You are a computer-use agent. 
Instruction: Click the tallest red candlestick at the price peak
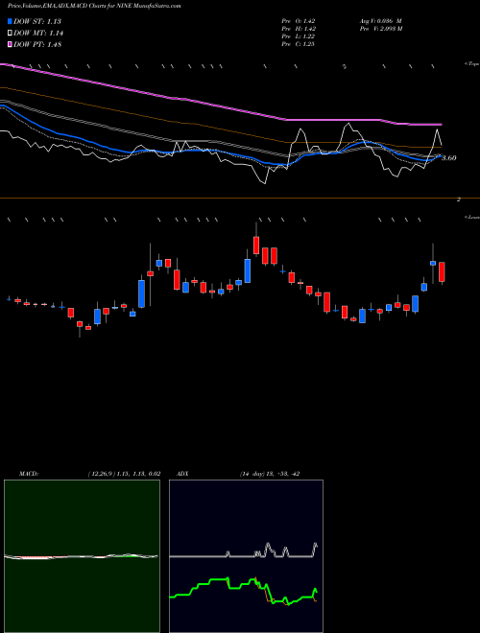(x=256, y=246)
